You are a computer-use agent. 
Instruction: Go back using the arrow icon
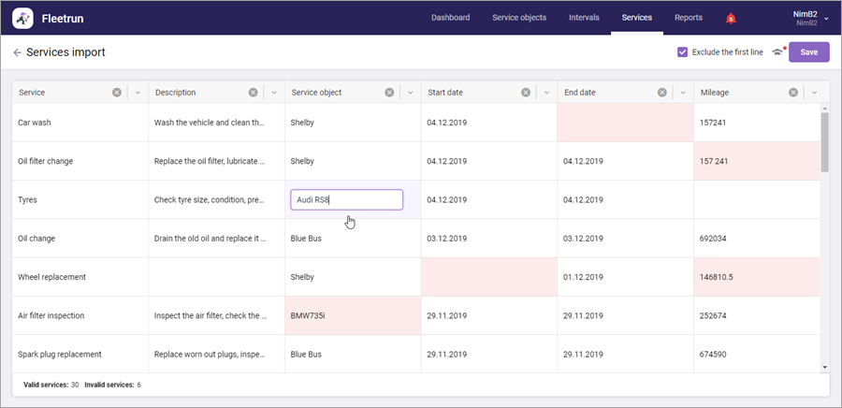(17, 52)
